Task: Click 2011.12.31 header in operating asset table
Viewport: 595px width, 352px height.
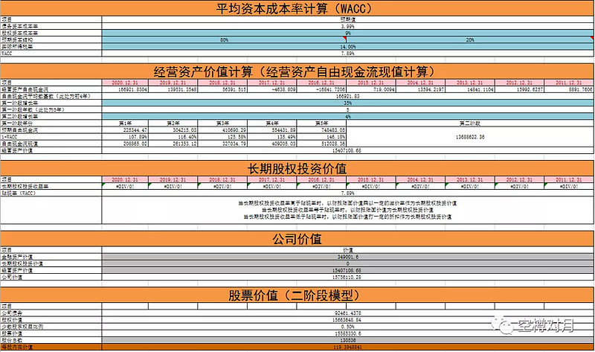Action: [x=569, y=83]
